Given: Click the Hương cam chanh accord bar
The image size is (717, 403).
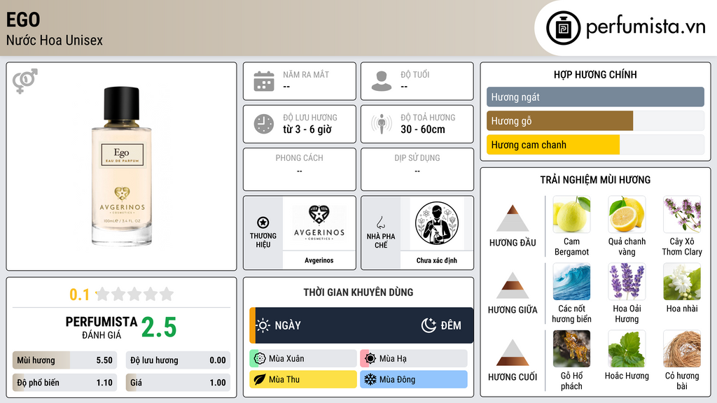Looking at the screenshot, I should pyautogui.click(x=595, y=145).
